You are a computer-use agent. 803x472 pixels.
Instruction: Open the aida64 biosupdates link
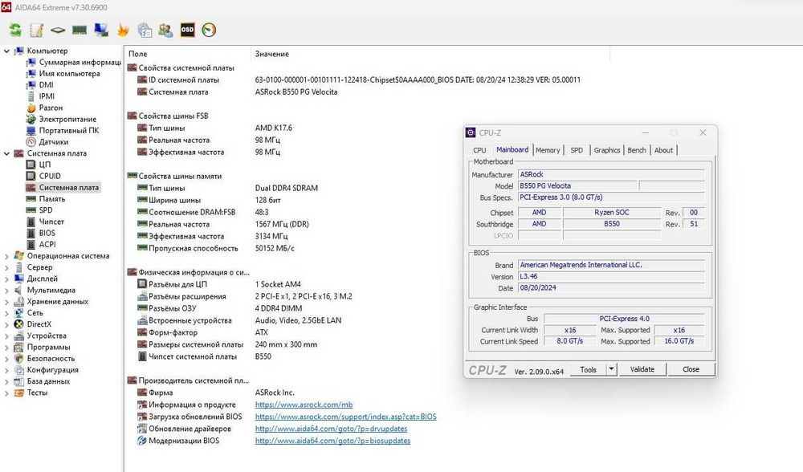coord(332,441)
